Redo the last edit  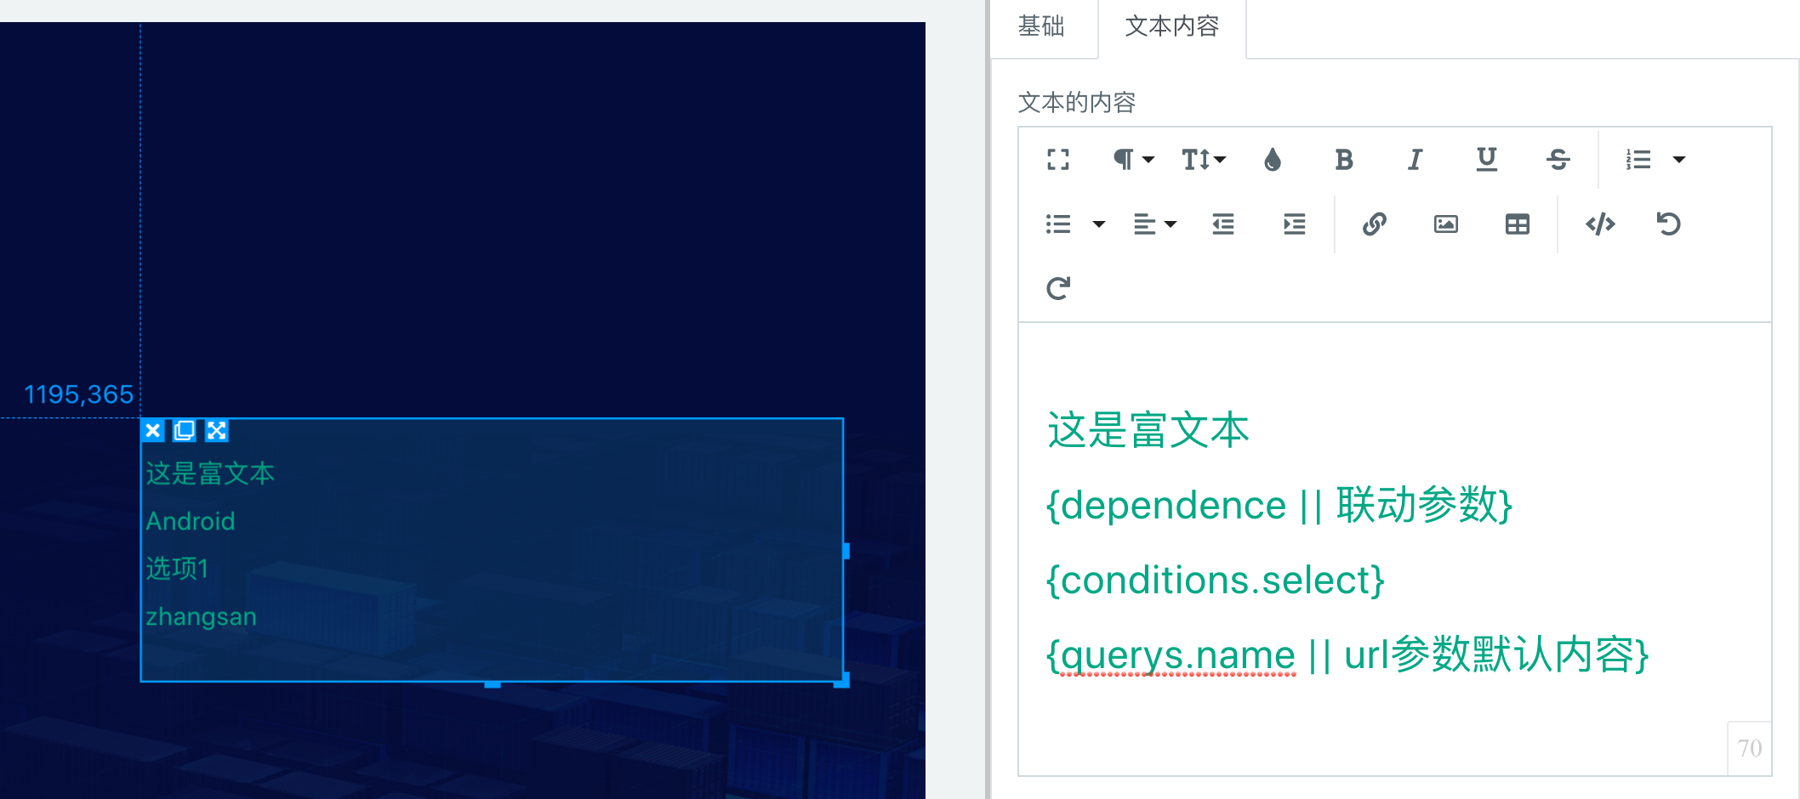(1058, 289)
